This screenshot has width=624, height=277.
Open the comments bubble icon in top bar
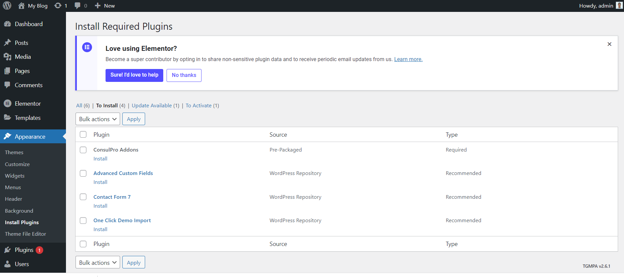click(78, 6)
